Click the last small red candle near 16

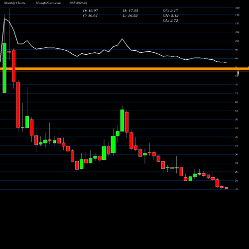(x=227, y=188)
